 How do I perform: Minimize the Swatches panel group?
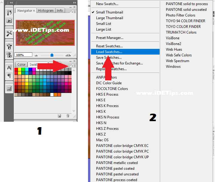pos(70,61)
